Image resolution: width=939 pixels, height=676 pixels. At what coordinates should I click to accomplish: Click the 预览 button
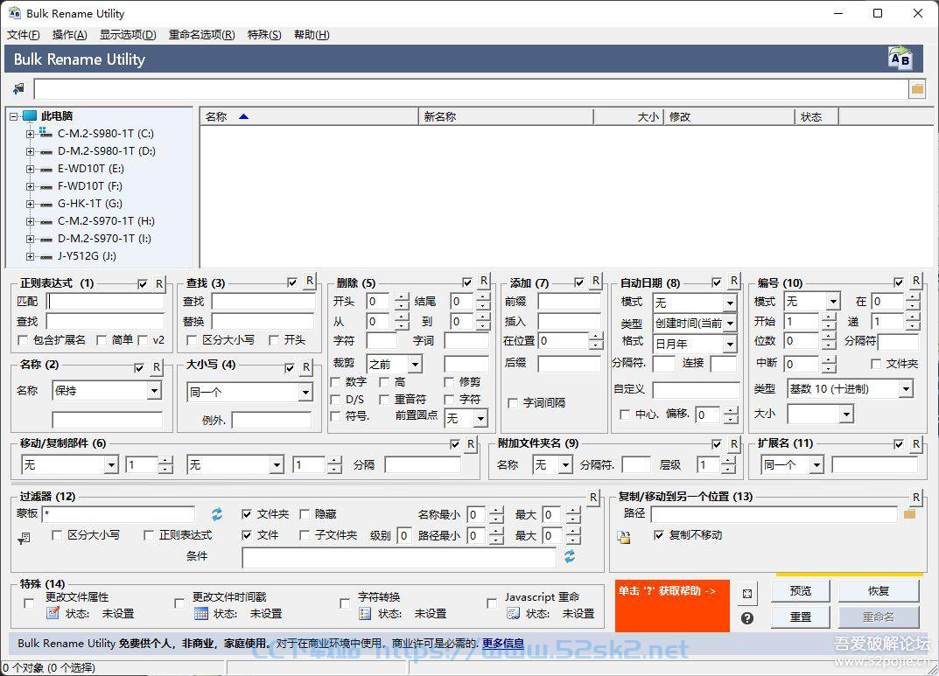(x=801, y=591)
